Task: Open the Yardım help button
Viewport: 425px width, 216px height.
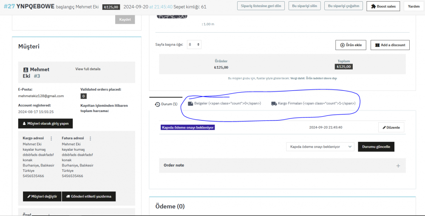Action: tap(414, 6)
